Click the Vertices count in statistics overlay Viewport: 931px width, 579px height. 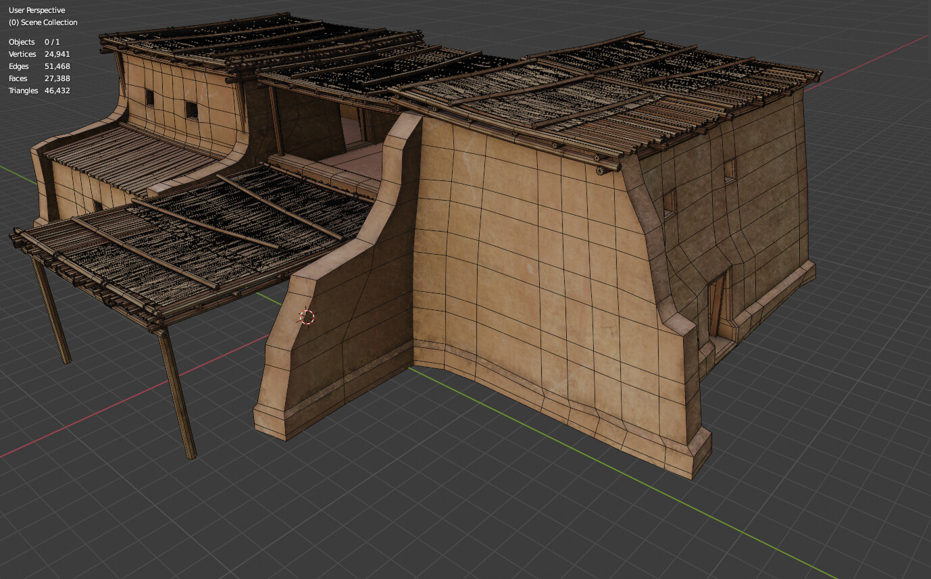coord(34,54)
